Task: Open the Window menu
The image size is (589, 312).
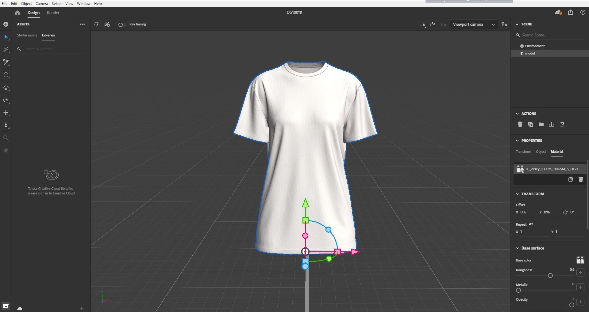Action: pos(83,4)
